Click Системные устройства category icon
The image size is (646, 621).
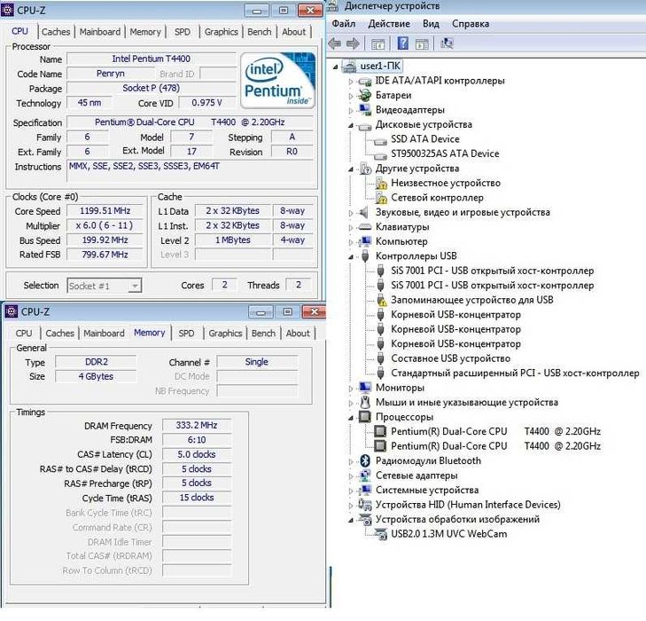point(364,490)
